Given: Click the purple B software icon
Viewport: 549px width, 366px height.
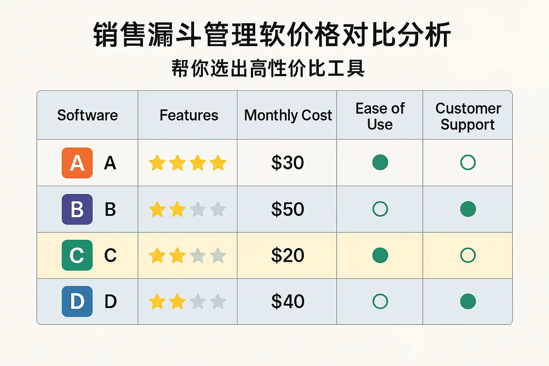Looking at the screenshot, I should (x=77, y=209).
